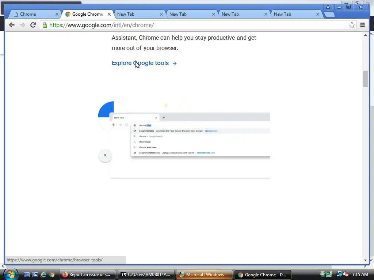Close the second New Tab
The height and width of the screenshot is (280, 374).
213,14
